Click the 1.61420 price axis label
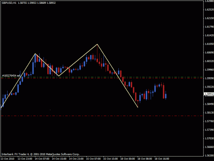Image resolution: width=214 pixels, height=161 pixels. pos(209,35)
